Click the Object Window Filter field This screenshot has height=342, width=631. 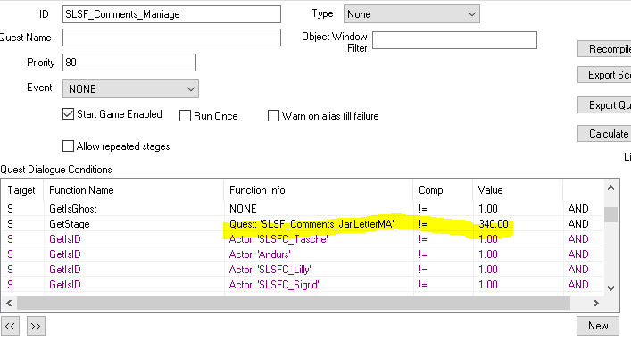[454, 40]
